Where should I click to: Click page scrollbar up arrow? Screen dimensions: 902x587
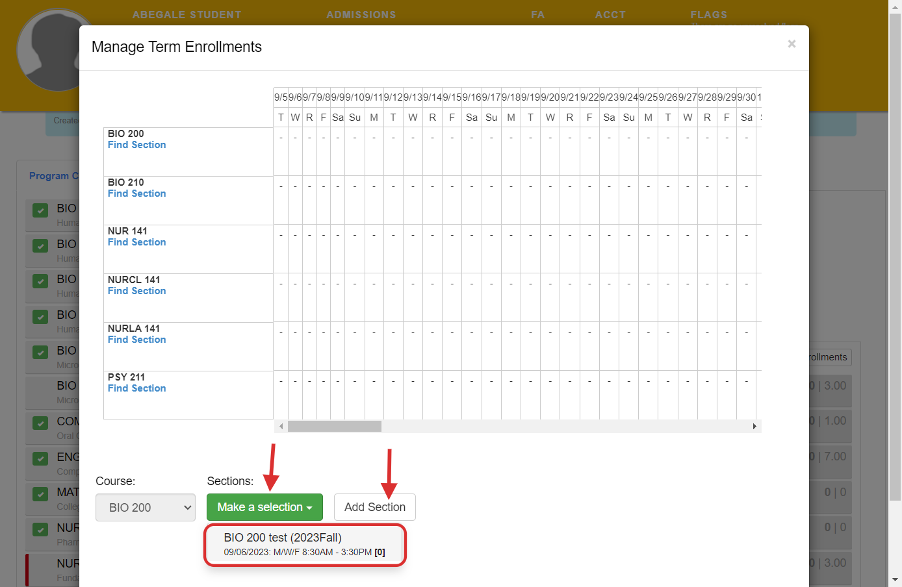(x=895, y=6)
